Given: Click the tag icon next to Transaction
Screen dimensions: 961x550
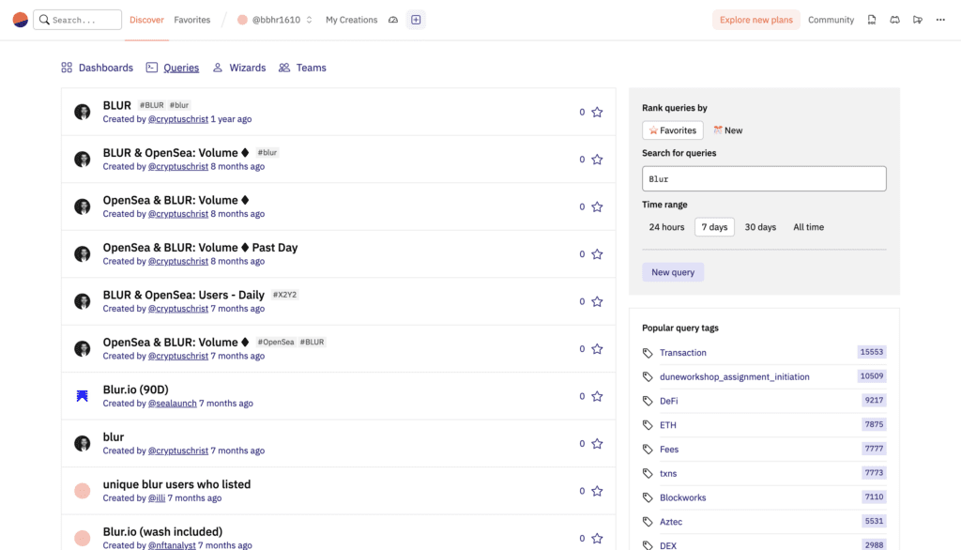Looking at the screenshot, I should (x=648, y=353).
